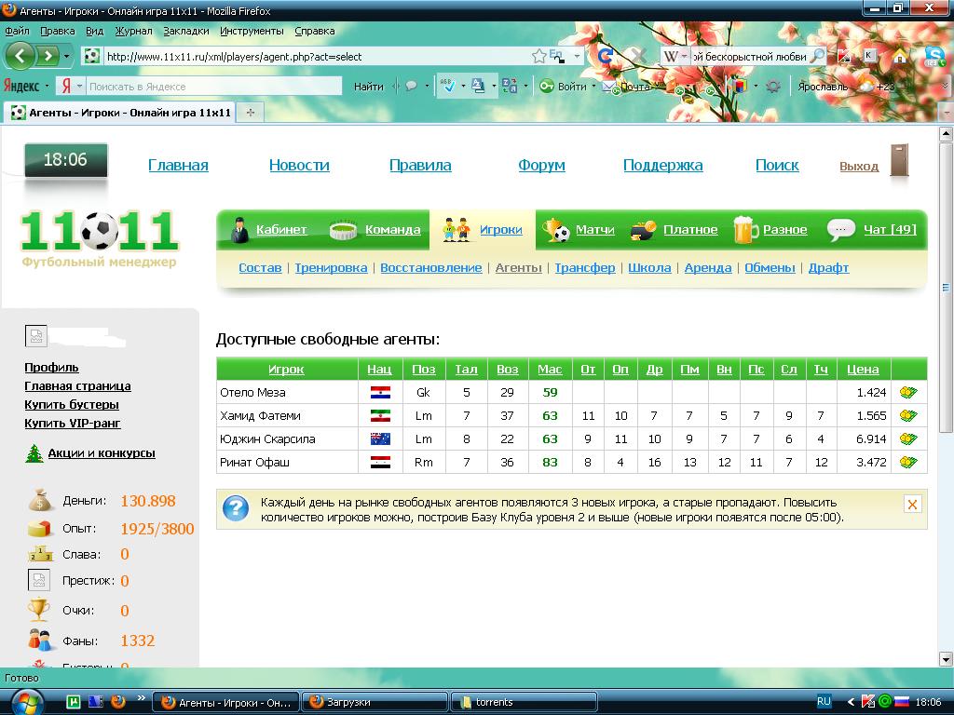This screenshot has width=954, height=715.
Task: Close the blue info notification box
Action: click(x=912, y=504)
